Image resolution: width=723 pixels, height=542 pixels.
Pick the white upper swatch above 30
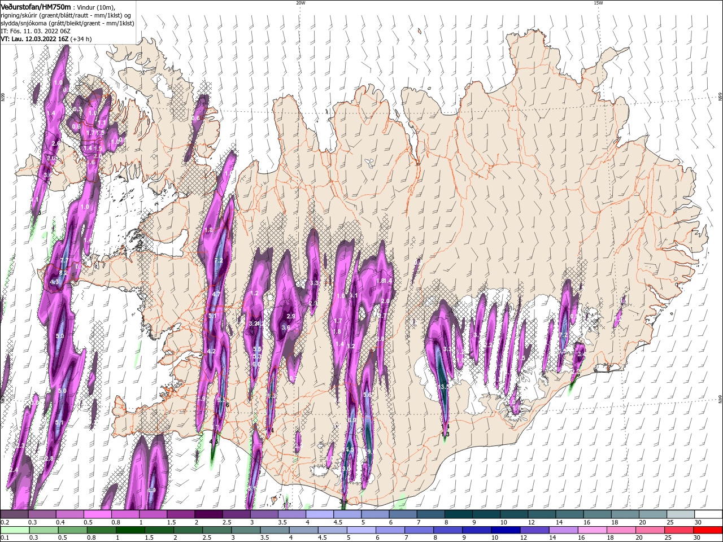tap(708, 514)
